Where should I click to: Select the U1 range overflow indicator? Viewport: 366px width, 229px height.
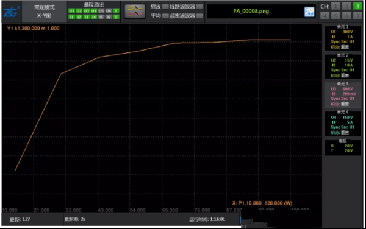pyautogui.click(x=71, y=11)
